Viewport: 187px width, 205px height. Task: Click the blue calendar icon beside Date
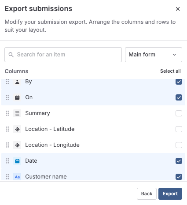coord(17,161)
